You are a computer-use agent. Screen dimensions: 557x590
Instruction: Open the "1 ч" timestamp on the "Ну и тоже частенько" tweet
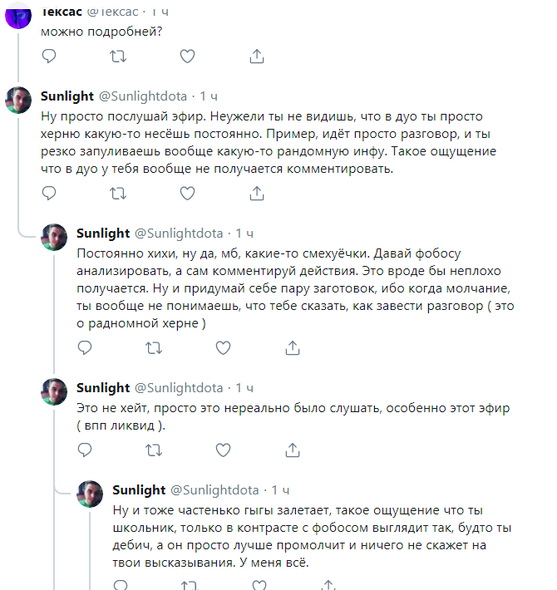point(281,489)
